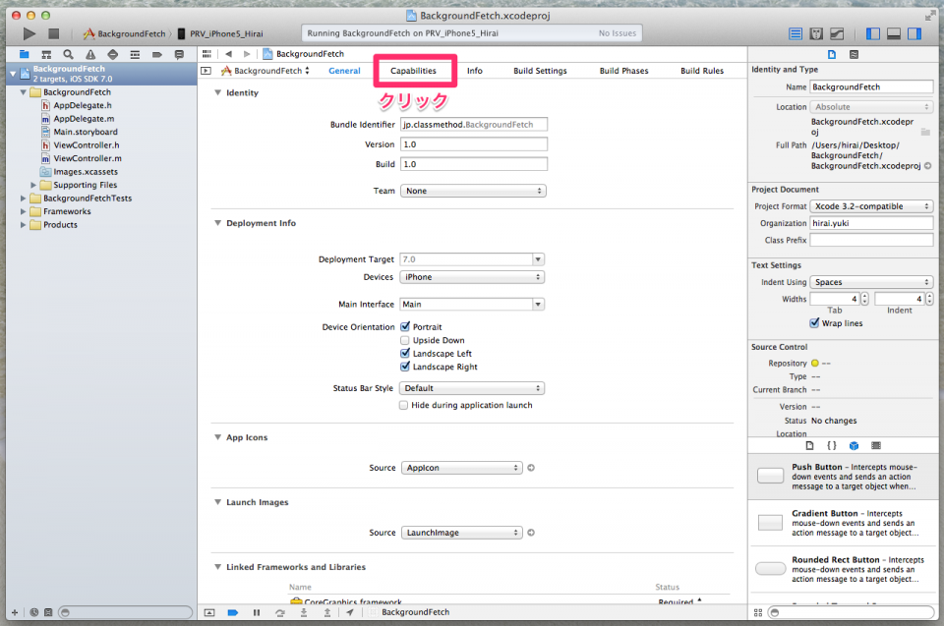Viewport: 944px width, 626px height.
Task: Open the Indent Using dropdown
Action: coord(872,282)
